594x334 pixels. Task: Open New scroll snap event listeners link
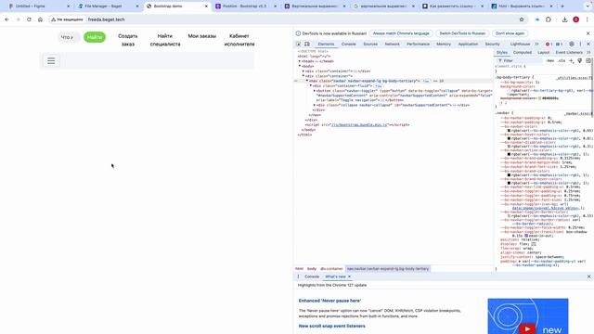point(332,326)
